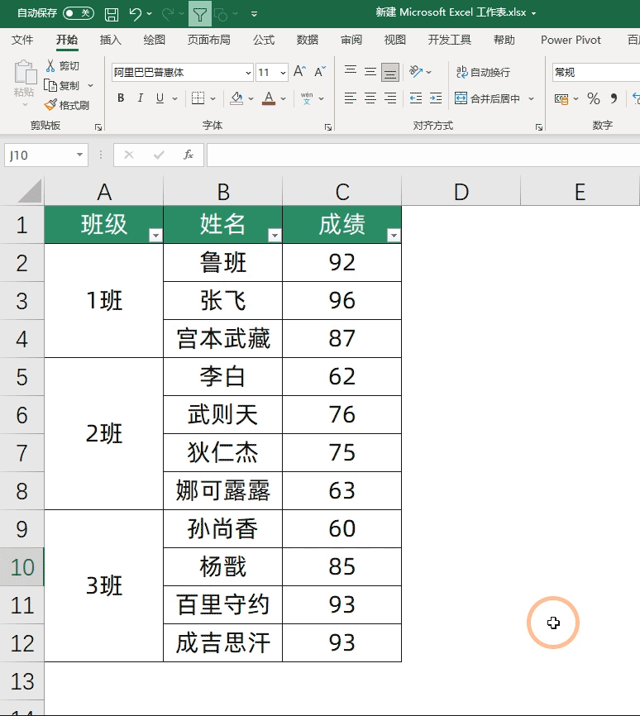The width and height of the screenshot is (640, 716).
Task: Switch to the 数据 ribbon tab
Action: 308,40
